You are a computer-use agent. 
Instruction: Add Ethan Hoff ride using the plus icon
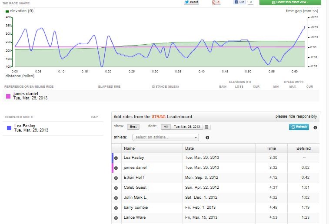[116, 178]
